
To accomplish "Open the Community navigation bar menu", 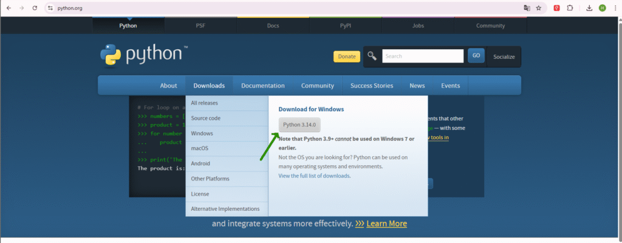I will coord(317,86).
